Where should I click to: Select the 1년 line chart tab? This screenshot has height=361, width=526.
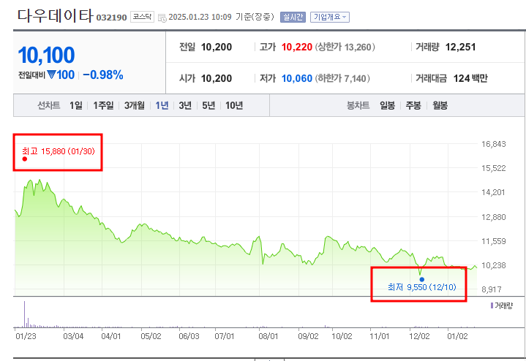click(x=162, y=105)
